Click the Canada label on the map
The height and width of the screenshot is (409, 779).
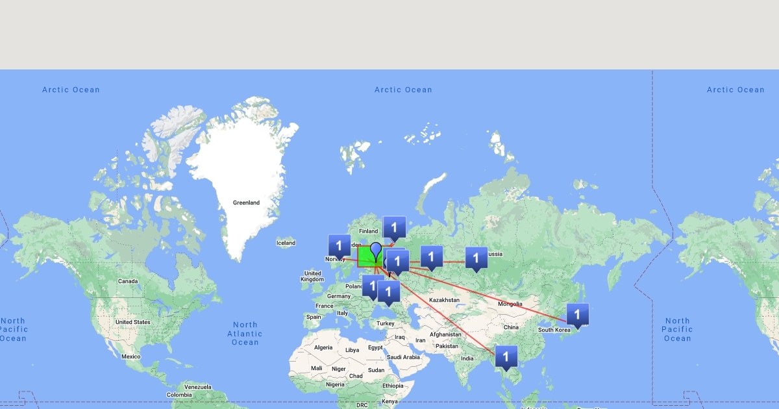(x=127, y=281)
